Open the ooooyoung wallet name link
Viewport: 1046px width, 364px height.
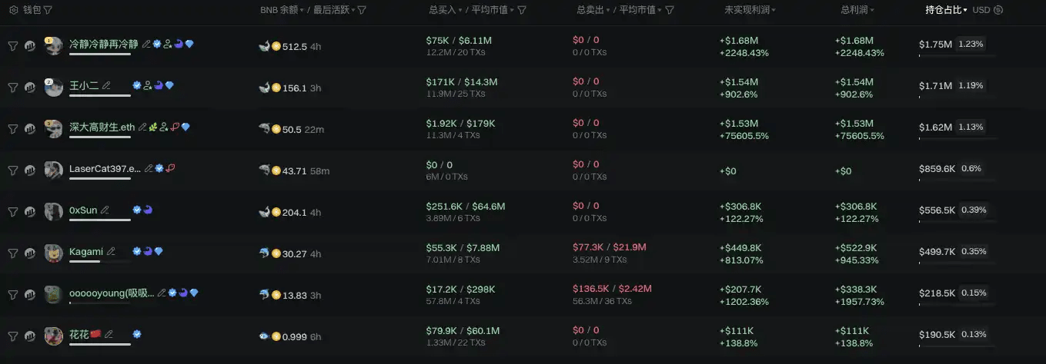tap(112, 293)
